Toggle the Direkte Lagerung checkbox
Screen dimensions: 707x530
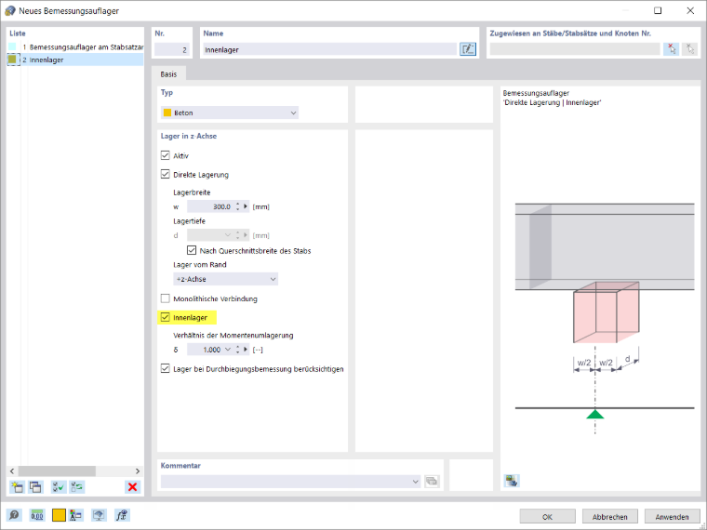166,175
